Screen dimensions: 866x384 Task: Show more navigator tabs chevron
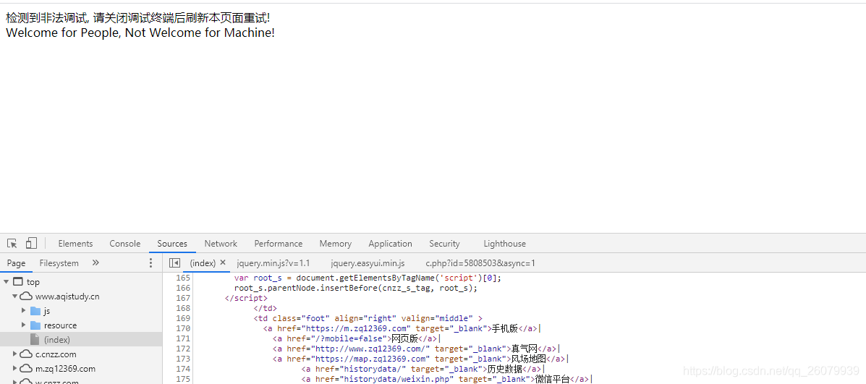(x=95, y=263)
